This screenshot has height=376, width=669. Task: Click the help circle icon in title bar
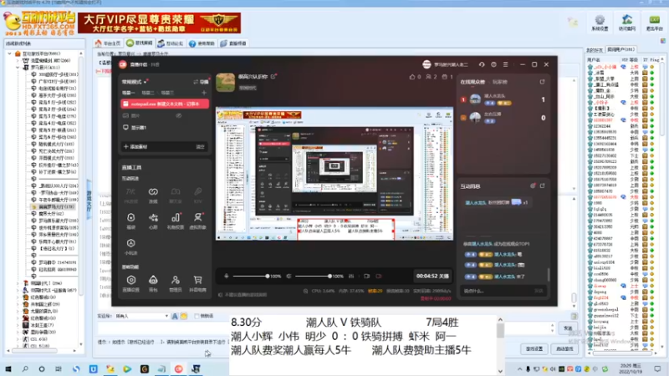click(493, 64)
